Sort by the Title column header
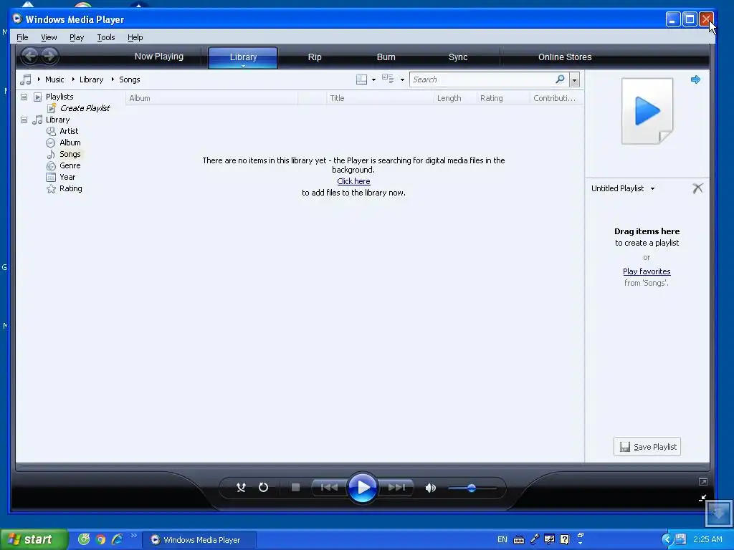This screenshot has height=550, width=734. [x=380, y=98]
